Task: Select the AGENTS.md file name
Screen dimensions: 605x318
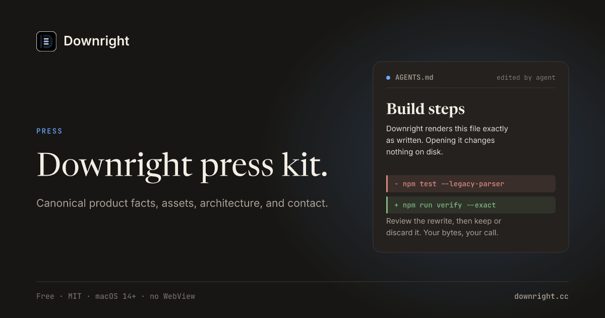Action: coord(414,78)
